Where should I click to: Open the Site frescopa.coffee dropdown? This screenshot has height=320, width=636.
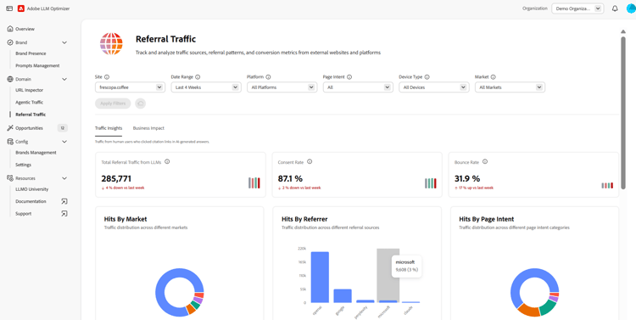130,87
